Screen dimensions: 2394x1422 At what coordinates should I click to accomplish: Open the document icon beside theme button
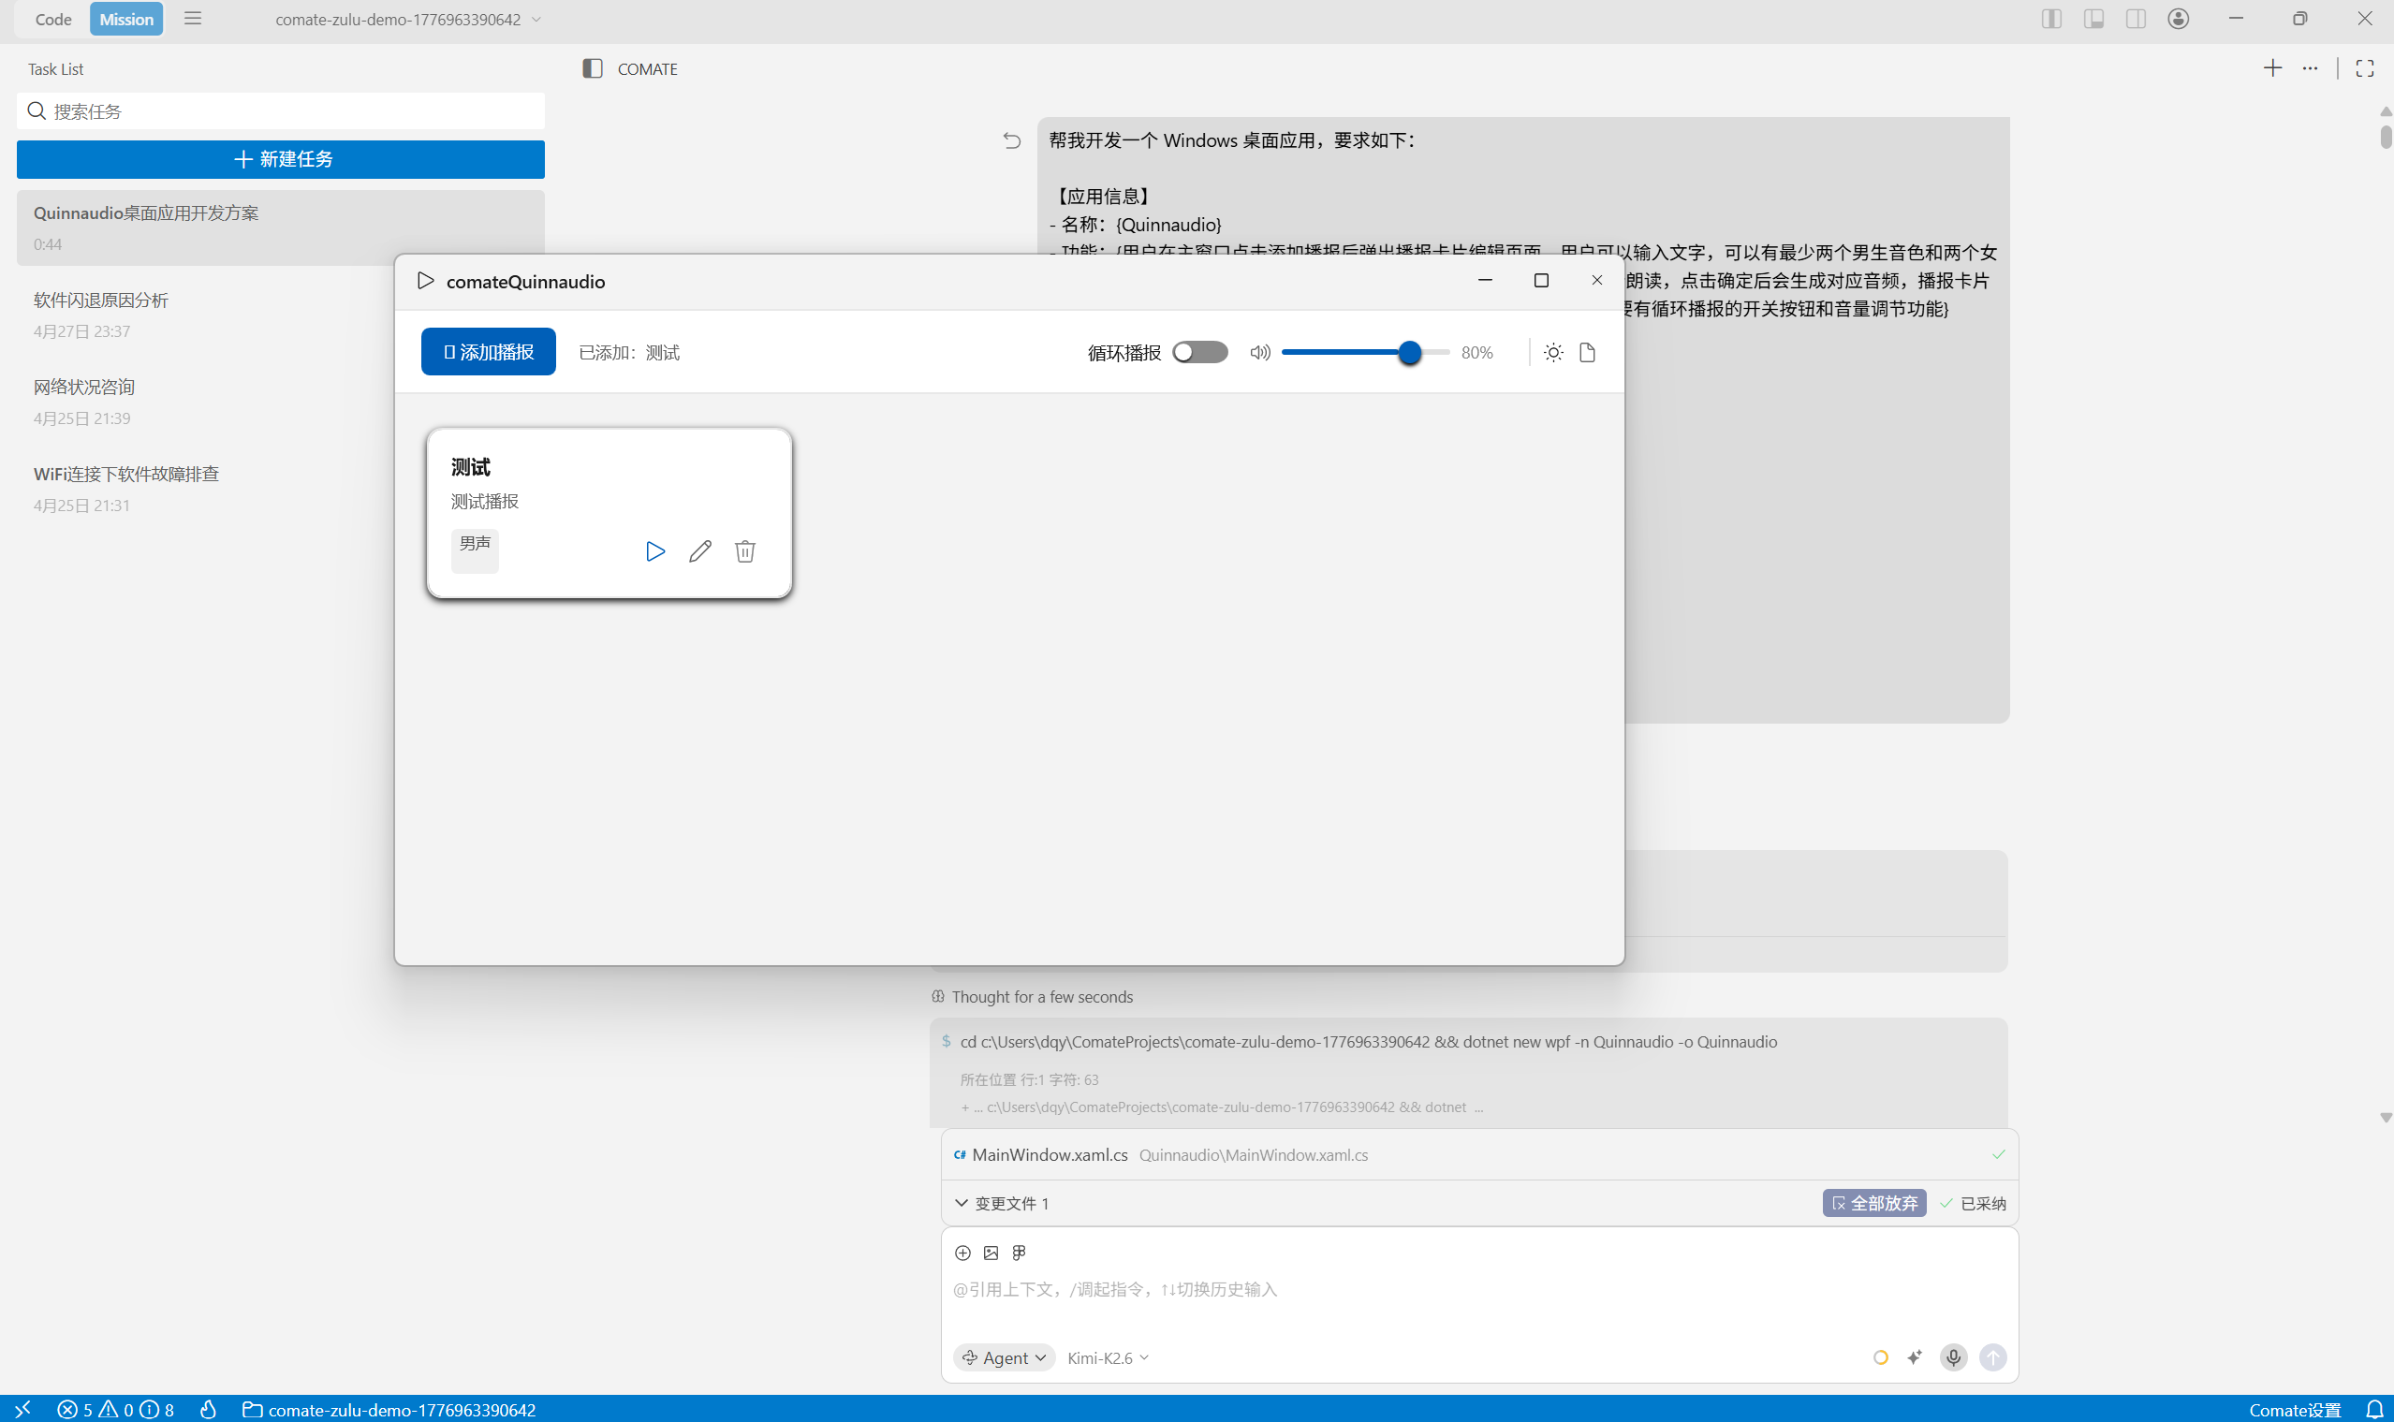click(1587, 353)
